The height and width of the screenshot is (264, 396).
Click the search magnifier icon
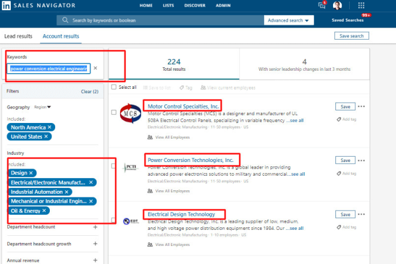click(65, 20)
